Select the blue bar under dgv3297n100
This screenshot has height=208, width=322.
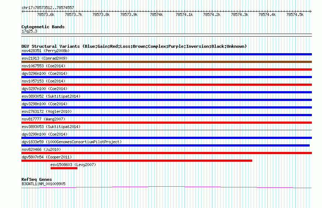166,92
